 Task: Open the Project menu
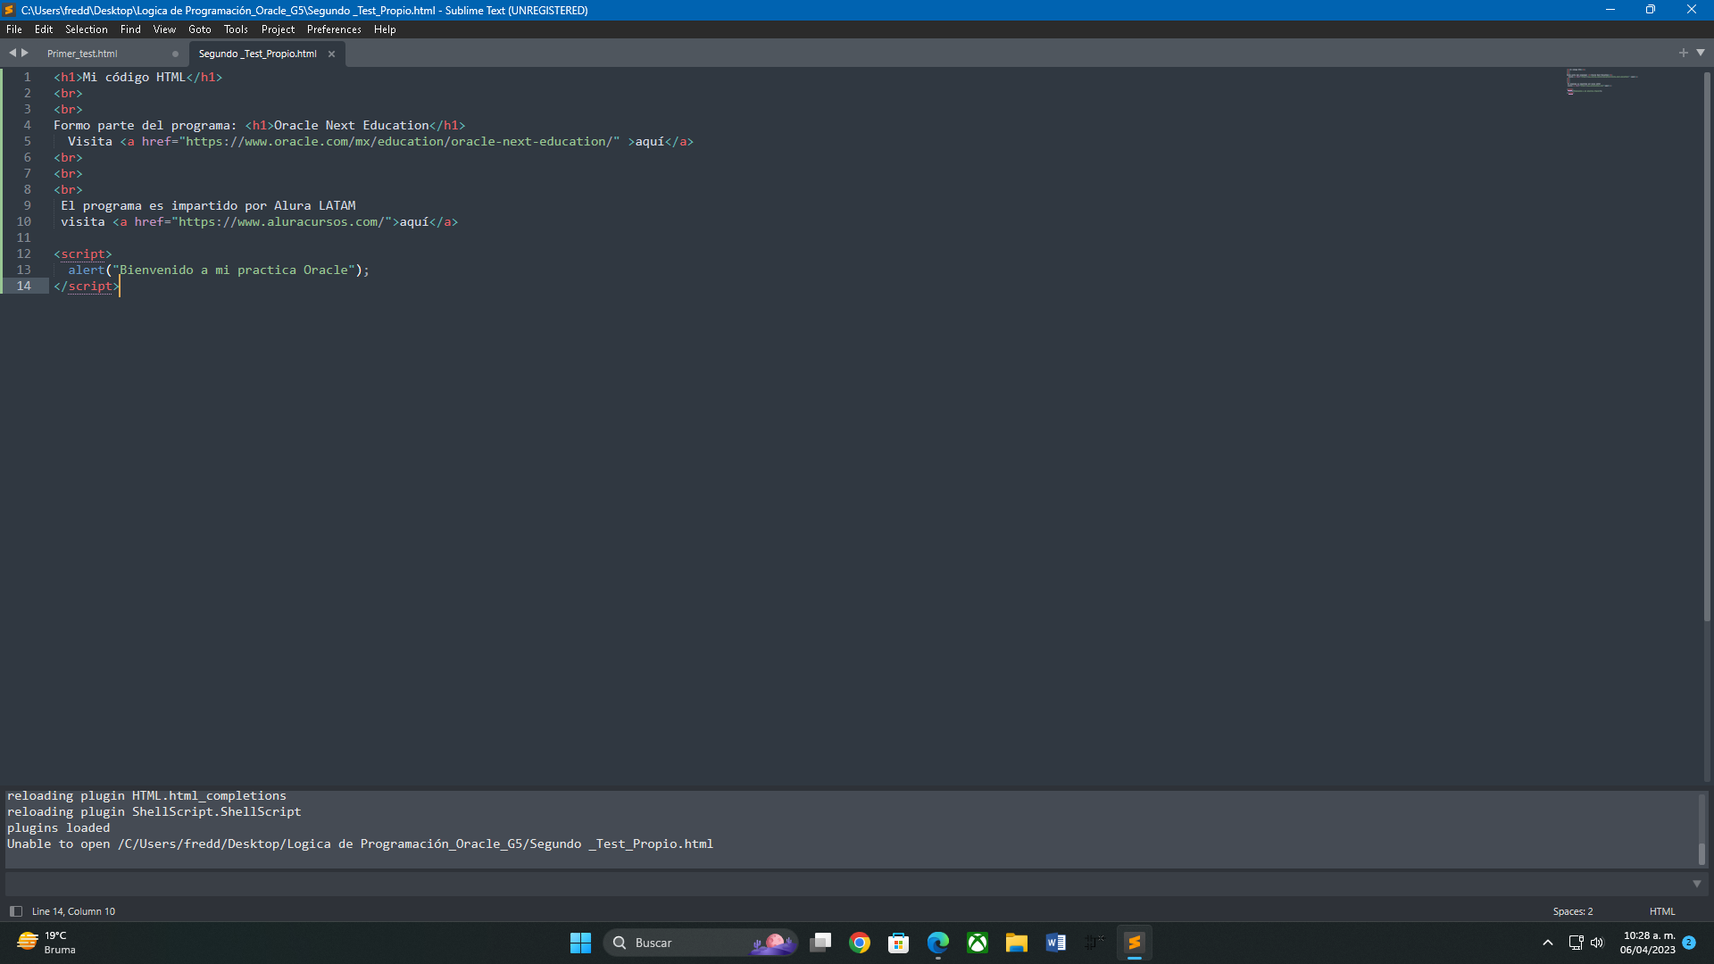[278, 29]
